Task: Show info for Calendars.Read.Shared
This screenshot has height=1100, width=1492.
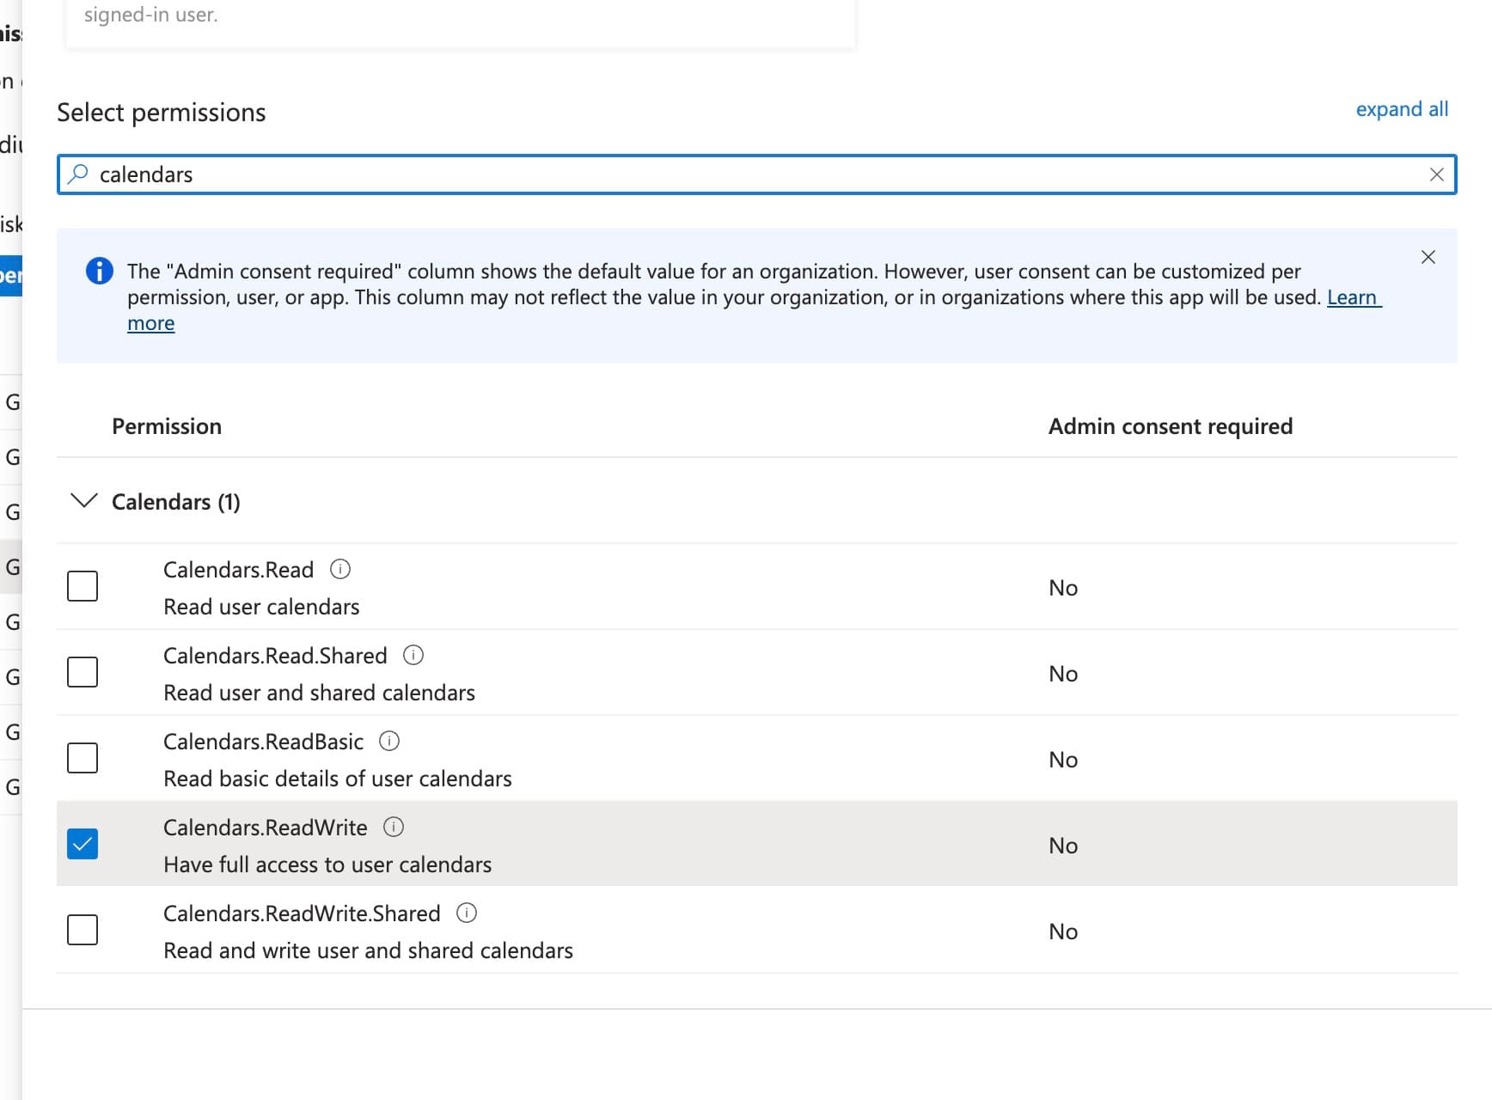Action: coord(413,655)
